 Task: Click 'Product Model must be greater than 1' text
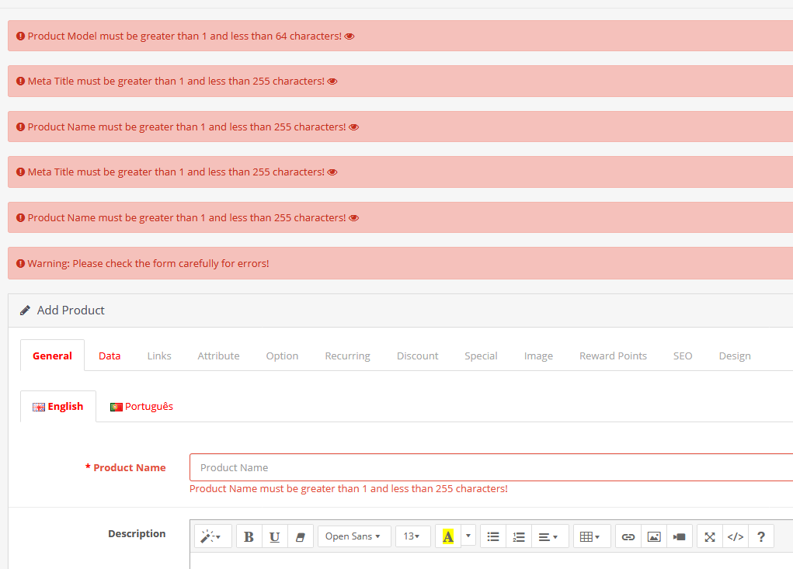tap(117, 36)
